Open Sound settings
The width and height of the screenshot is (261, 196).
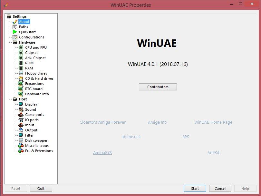tap(31, 109)
